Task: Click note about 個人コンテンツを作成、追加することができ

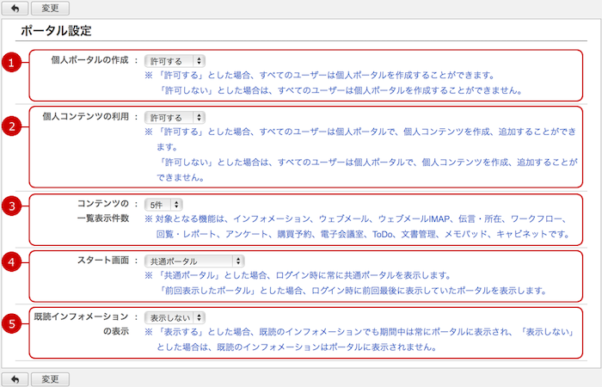Action: [x=361, y=139]
